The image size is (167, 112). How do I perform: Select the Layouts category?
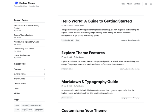click(x=17, y=93)
